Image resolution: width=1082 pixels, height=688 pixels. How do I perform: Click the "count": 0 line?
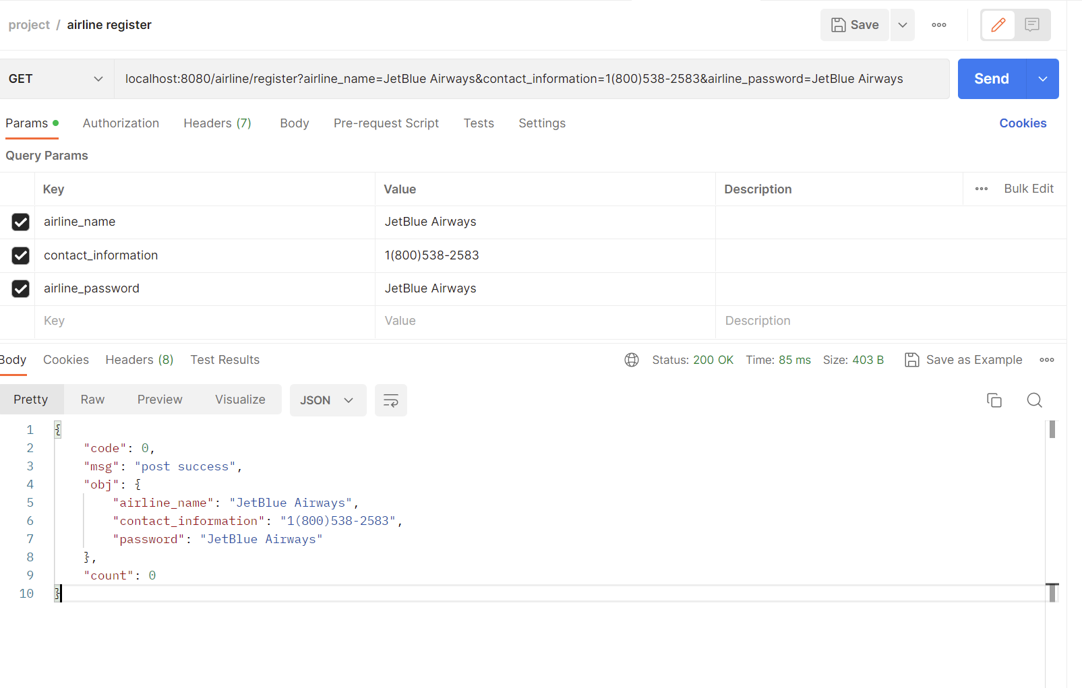pos(120,575)
